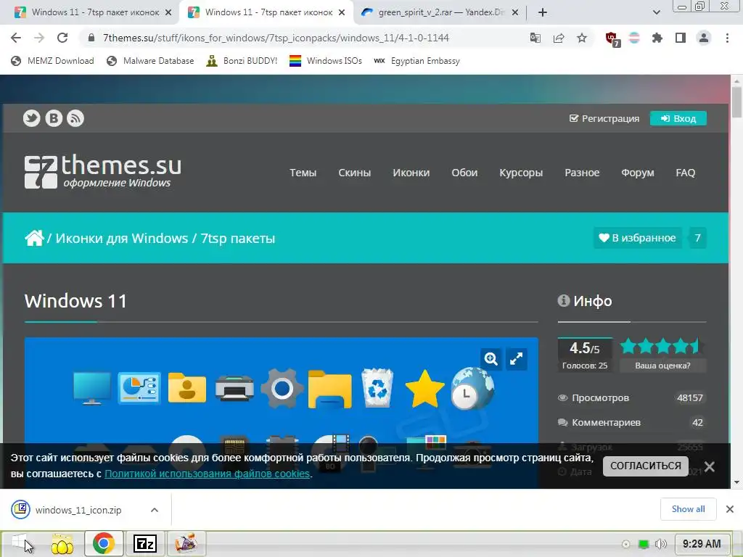
Task: Open the Форум menu
Action: coord(637,173)
